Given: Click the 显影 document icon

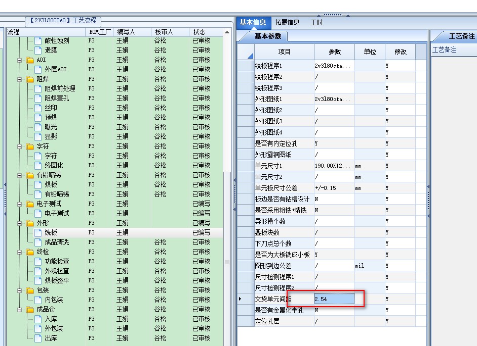Looking at the screenshot, I should pyautogui.click(x=38, y=136).
